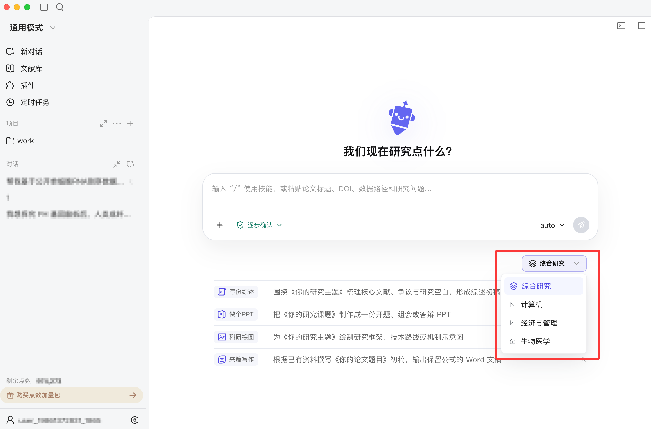Open the auto model dropdown
The image size is (651, 429).
pyautogui.click(x=552, y=225)
